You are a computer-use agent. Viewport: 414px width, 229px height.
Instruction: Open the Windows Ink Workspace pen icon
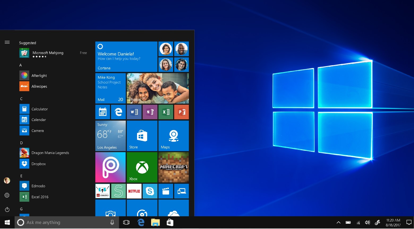377,223
